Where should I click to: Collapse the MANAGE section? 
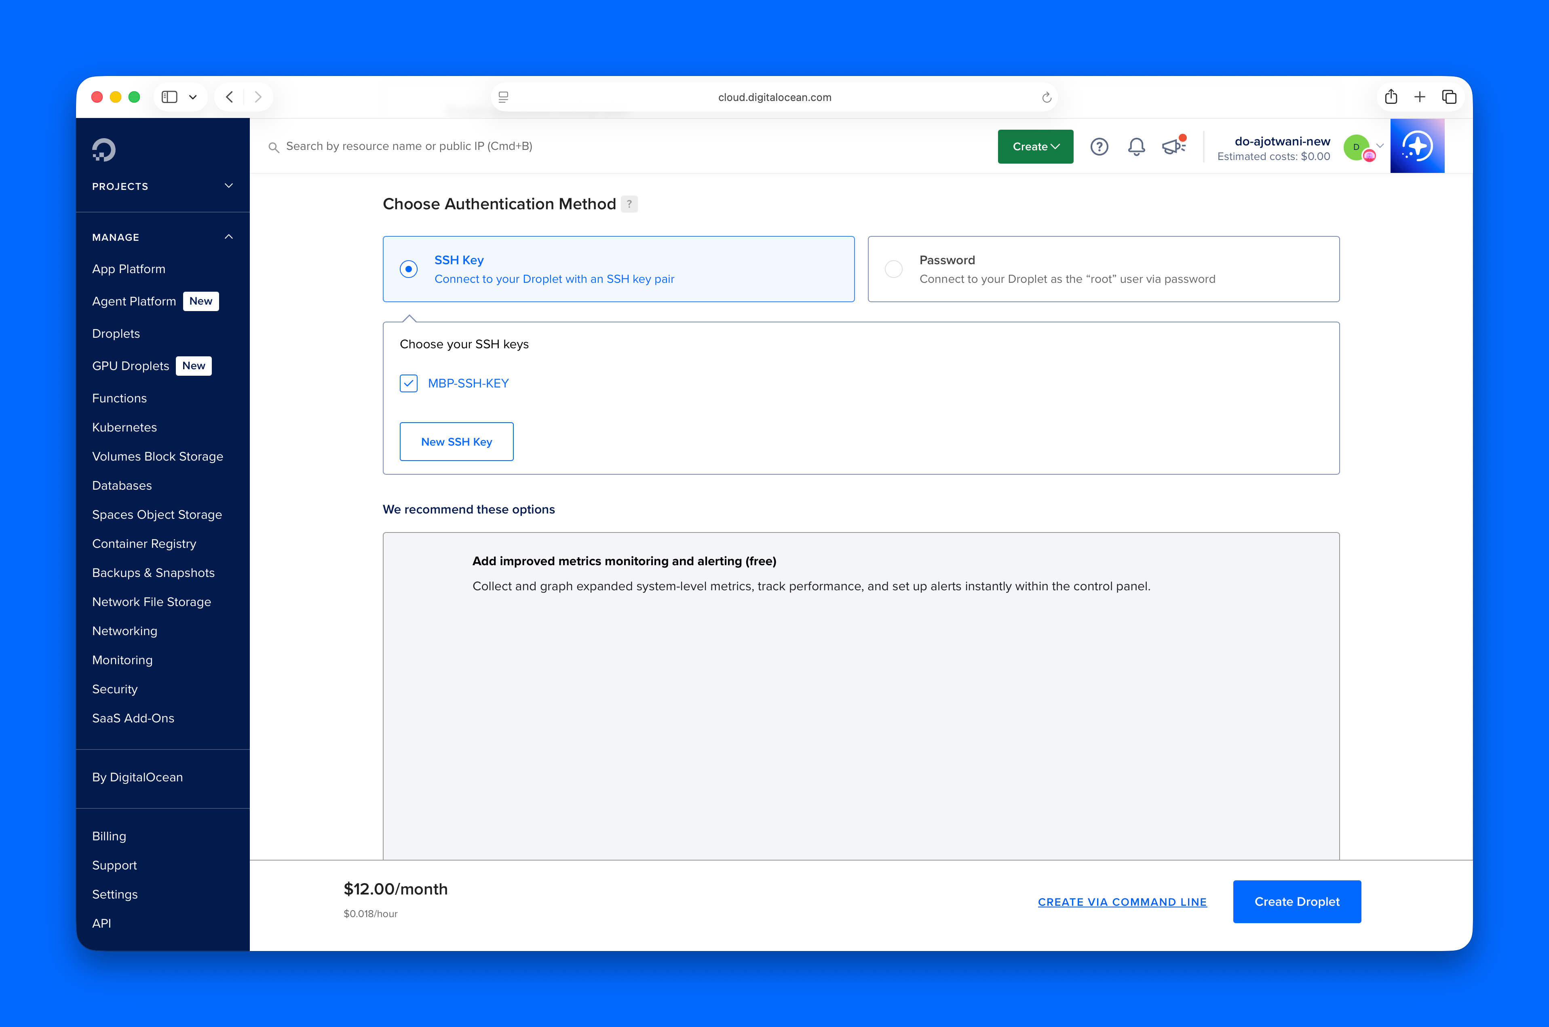pos(228,236)
